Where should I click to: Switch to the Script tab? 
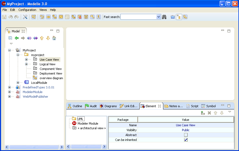[193, 106]
